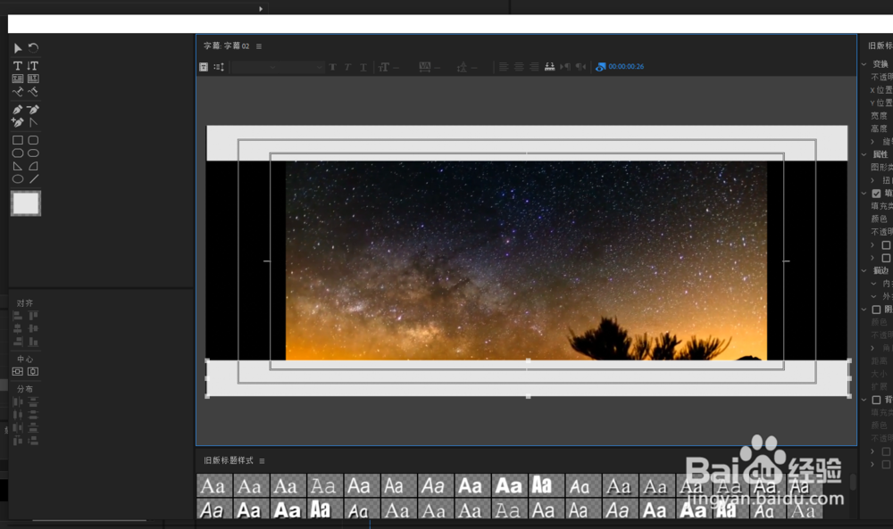Expand the 背景 background section chevron
The height and width of the screenshot is (529, 893).
point(864,400)
